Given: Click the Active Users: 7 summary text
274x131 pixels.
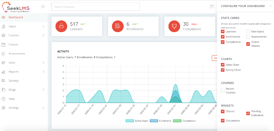Looking at the screenshot, I should tap(67, 57).
